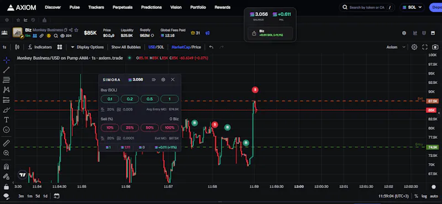Open the Indicators panel
The width and height of the screenshot is (442, 204).
(x=40, y=47)
